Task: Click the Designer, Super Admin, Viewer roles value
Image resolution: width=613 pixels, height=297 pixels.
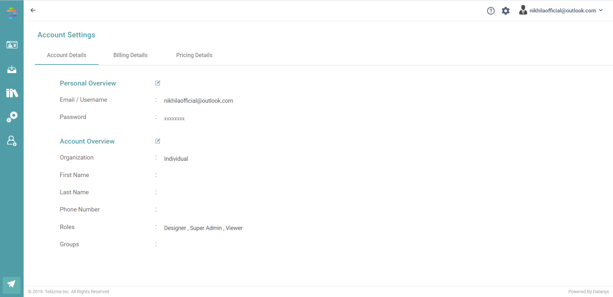Action: 203,228
